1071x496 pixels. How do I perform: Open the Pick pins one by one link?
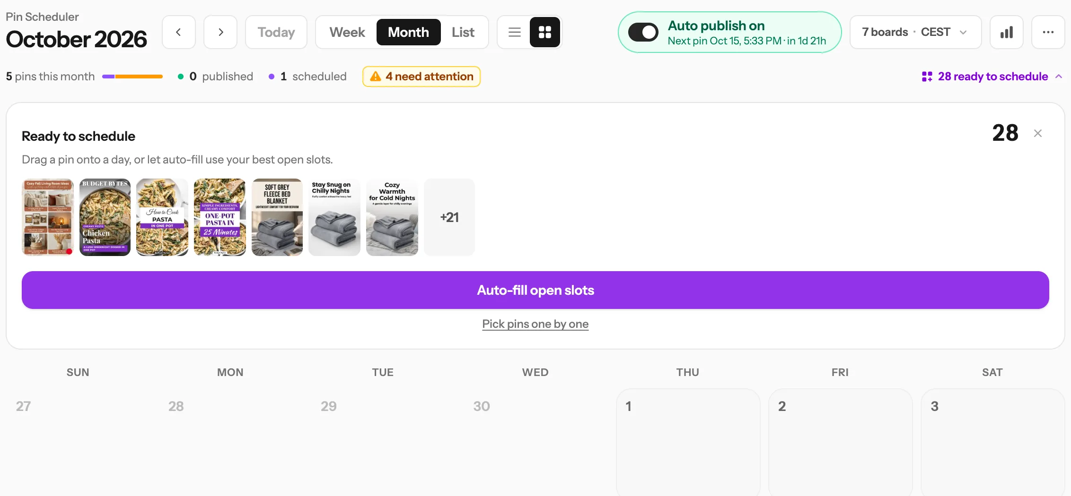(x=535, y=324)
